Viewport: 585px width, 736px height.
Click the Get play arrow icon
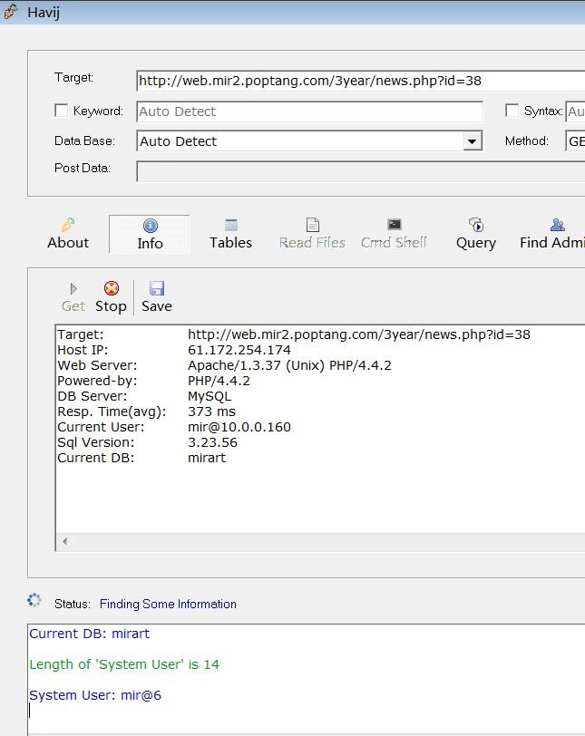(x=73, y=288)
